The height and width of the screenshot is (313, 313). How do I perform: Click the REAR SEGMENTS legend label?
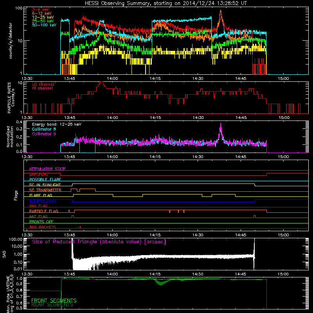[52, 305]
